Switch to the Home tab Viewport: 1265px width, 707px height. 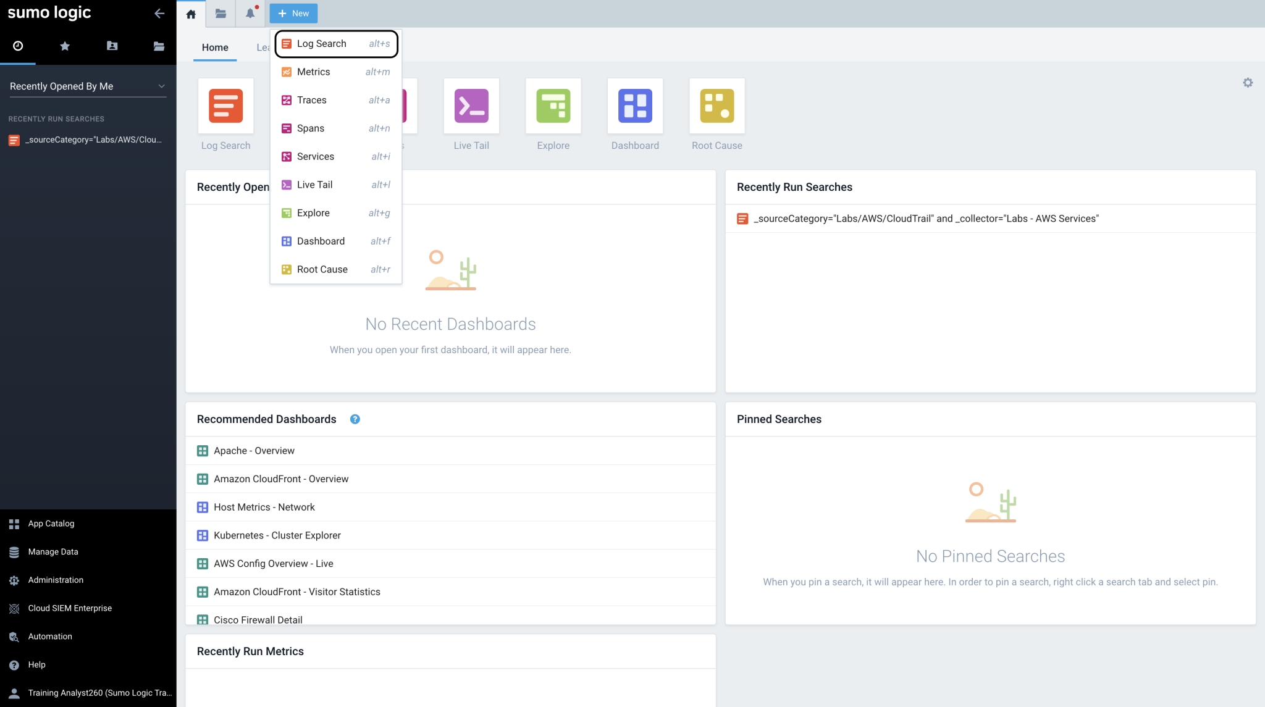click(x=215, y=48)
